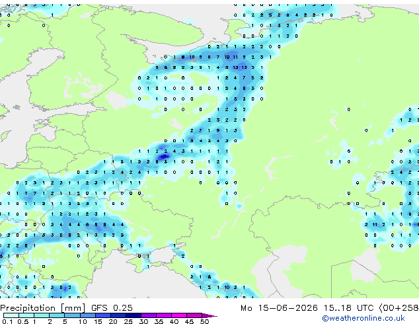Image resolution: width=419 pixels, height=324 pixels.
Task: Click the 'Mo 15-06-2026' date text
Action: [279, 308]
